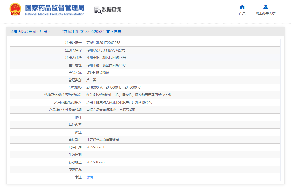Click the 数据查询 label

pyautogui.click(x=111, y=10)
